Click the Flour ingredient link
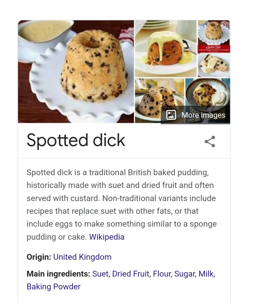This screenshot has width=253, height=303. click(162, 274)
